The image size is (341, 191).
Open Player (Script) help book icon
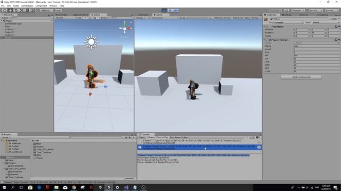pos(336,40)
